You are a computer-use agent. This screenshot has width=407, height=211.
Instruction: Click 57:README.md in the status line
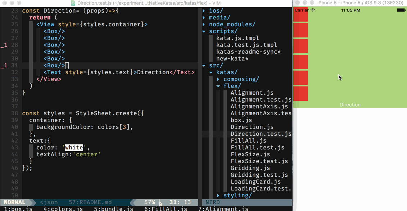tap(90, 202)
